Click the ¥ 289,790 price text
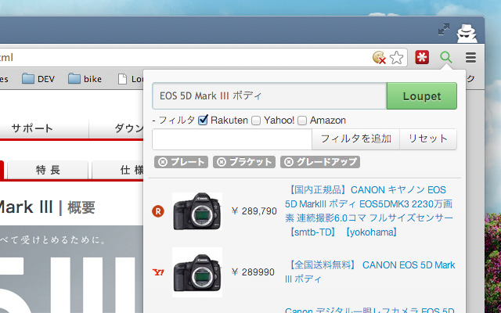This screenshot has width=501, height=313. click(x=254, y=211)
